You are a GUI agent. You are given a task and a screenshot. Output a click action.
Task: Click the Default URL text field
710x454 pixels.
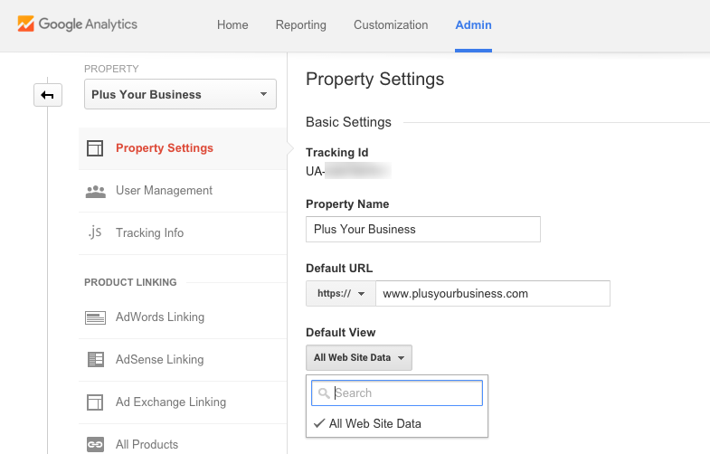pos(493,293)
